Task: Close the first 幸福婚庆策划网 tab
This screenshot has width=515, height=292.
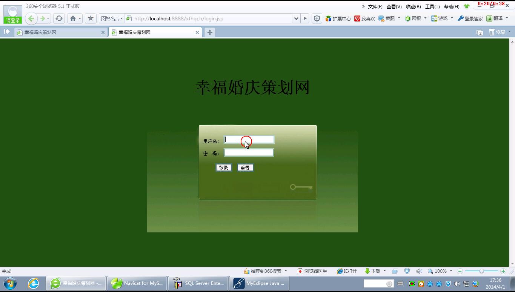Action: coord(103,32)
